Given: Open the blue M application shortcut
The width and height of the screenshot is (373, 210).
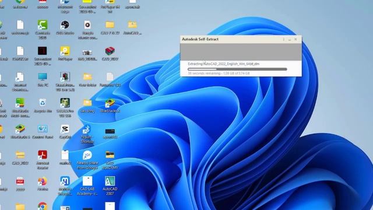Looking at the screenshot, I should tap(65, 181).
